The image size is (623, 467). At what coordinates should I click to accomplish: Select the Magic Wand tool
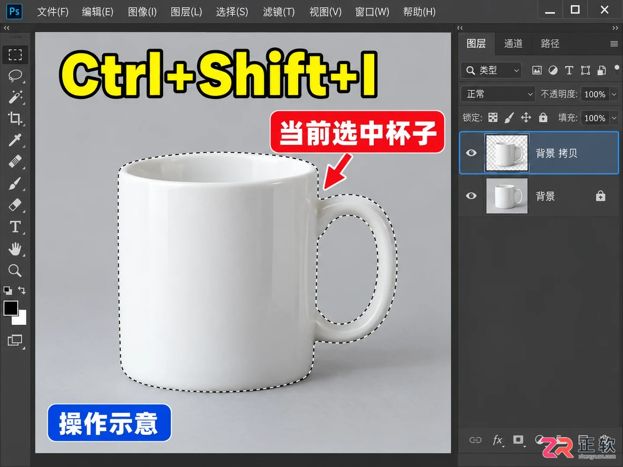pos(15,97)
